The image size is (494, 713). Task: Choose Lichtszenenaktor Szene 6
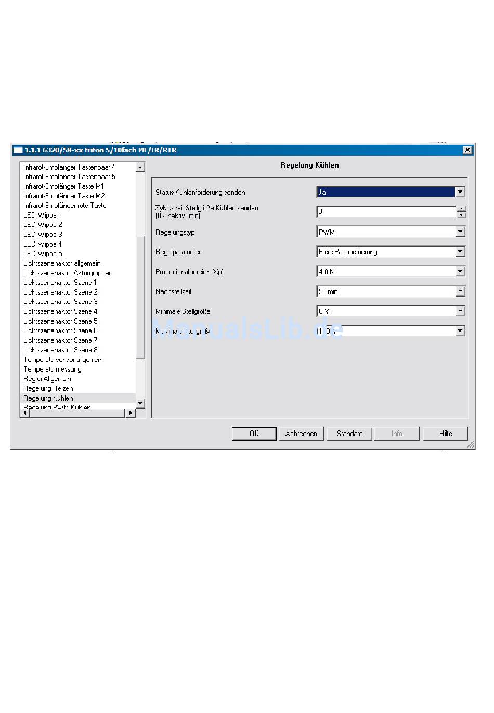click(60, 330)
